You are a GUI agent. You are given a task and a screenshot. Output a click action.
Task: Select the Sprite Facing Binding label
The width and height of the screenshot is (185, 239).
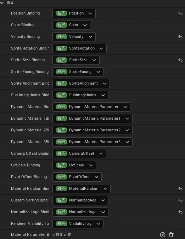tap(30, 72)
